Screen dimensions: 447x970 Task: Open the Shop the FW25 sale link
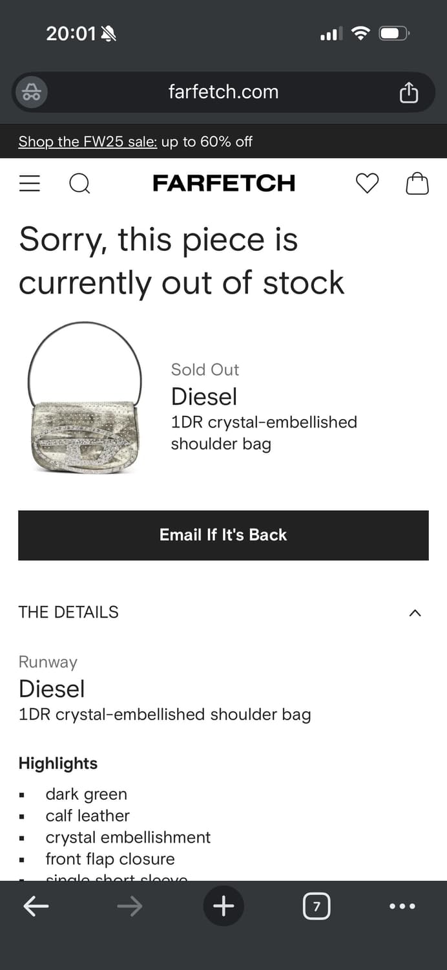[x=88, y=142]
